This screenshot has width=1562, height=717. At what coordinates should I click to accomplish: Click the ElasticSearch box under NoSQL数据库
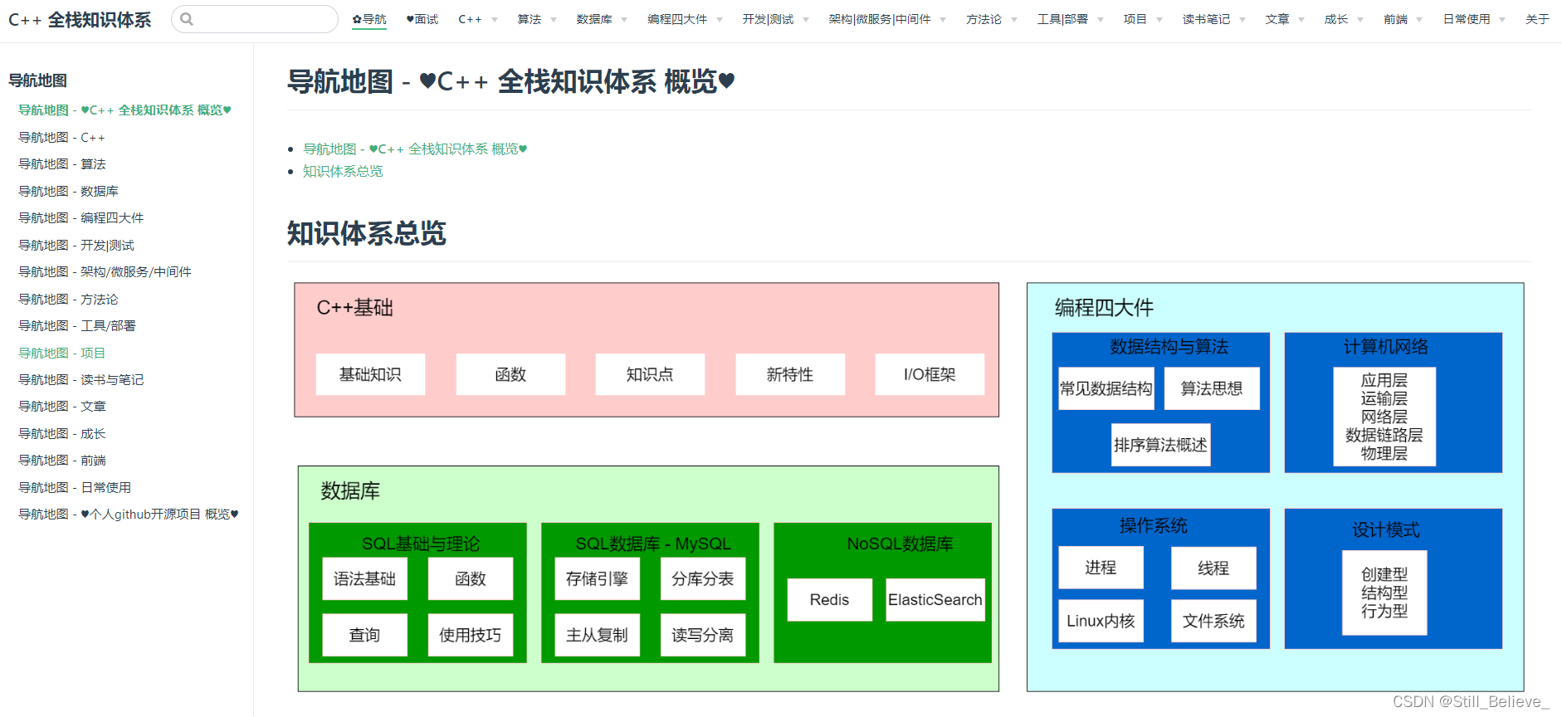coord(935,599)
